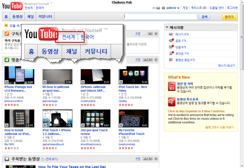Open 동영상 응답 0개 video responses link
Screen dimensions: 244x168
tap(185, 60)
